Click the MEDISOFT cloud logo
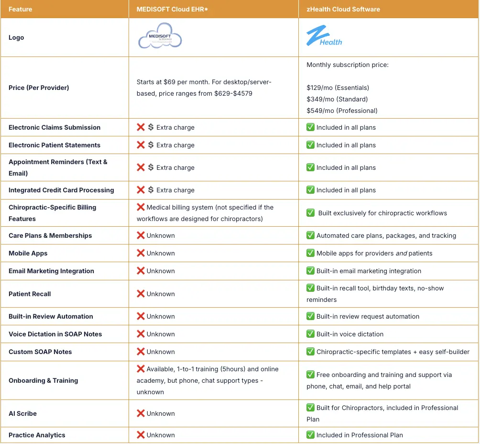 click(x=159, y=36)
